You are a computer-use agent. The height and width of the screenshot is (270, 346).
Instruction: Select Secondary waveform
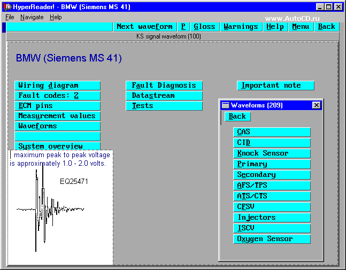coord(272,175)
